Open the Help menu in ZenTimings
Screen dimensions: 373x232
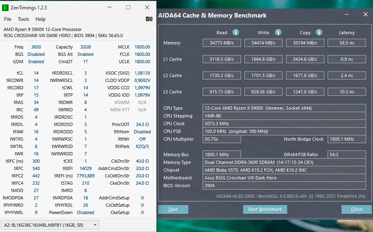click(40, 19)
